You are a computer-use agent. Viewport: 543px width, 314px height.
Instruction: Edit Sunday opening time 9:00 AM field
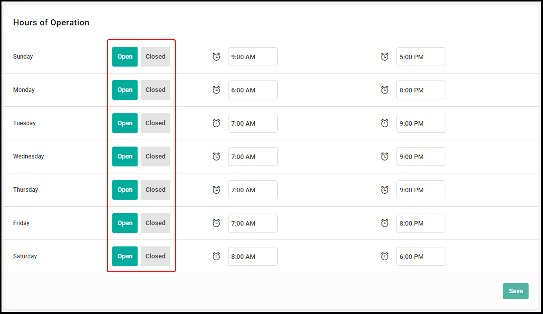(253, 57)
